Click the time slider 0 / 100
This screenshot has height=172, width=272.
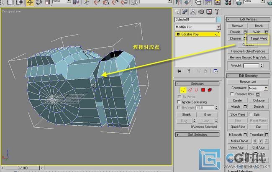click(x=22, y=168)
